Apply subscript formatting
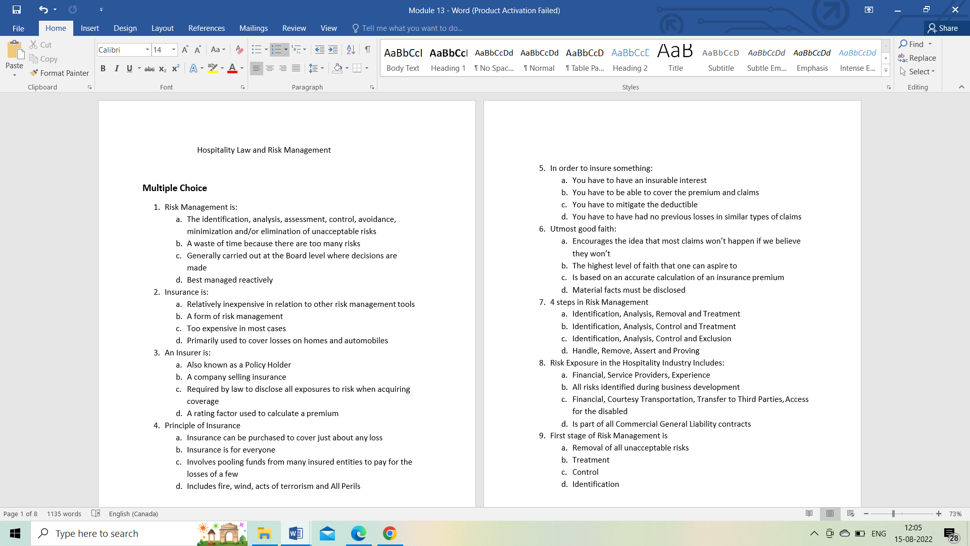Image resolution: width=970 pixels, height=546 pixels. [163, 68]
